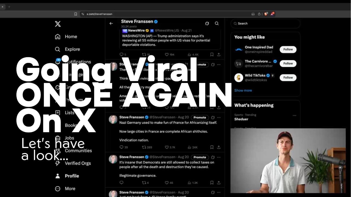351x197 pixels.
Task: Open the One Inspired Dad profile name
Action: tap(259, 47)
